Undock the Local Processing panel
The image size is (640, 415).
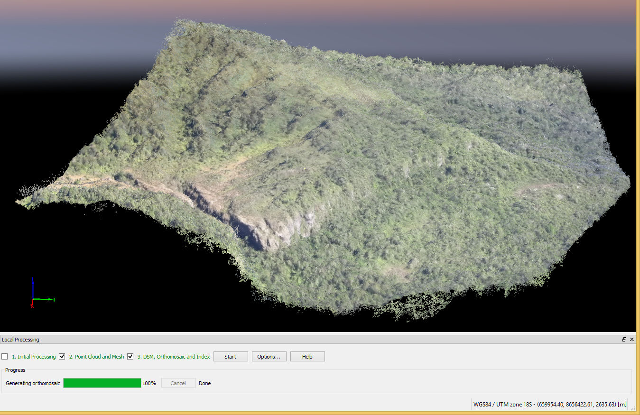pos(624,340)
